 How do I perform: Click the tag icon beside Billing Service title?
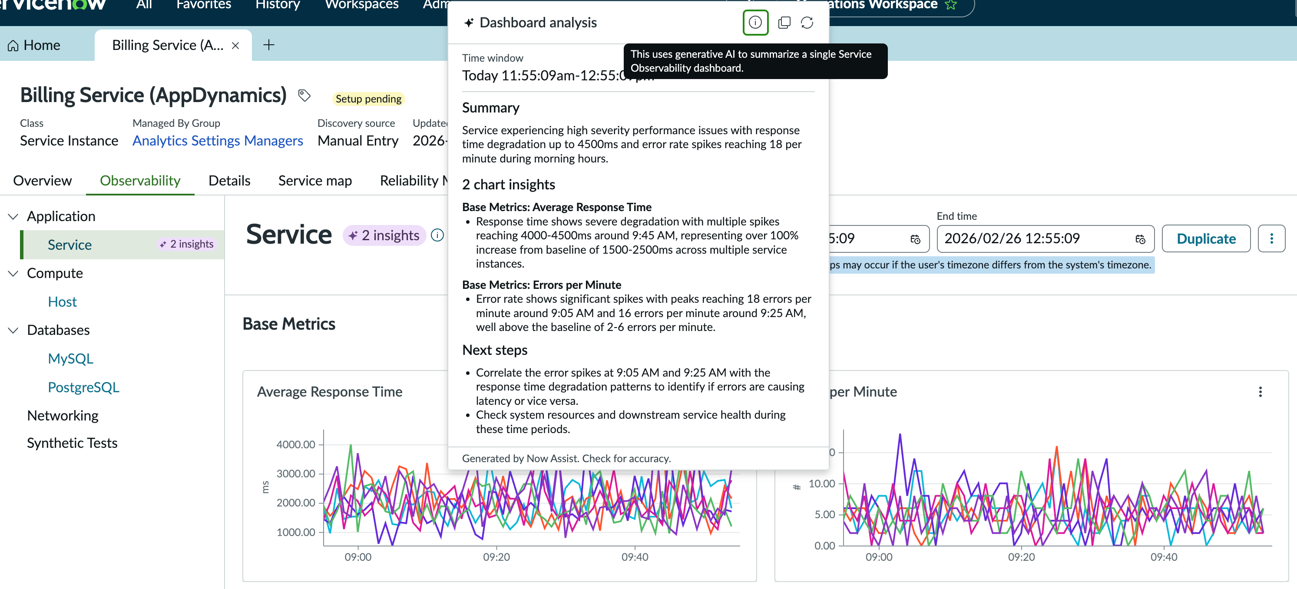point(304,95)
